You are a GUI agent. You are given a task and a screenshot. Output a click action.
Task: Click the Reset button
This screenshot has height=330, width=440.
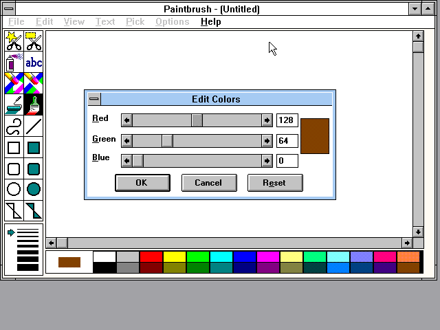(275, 183)
